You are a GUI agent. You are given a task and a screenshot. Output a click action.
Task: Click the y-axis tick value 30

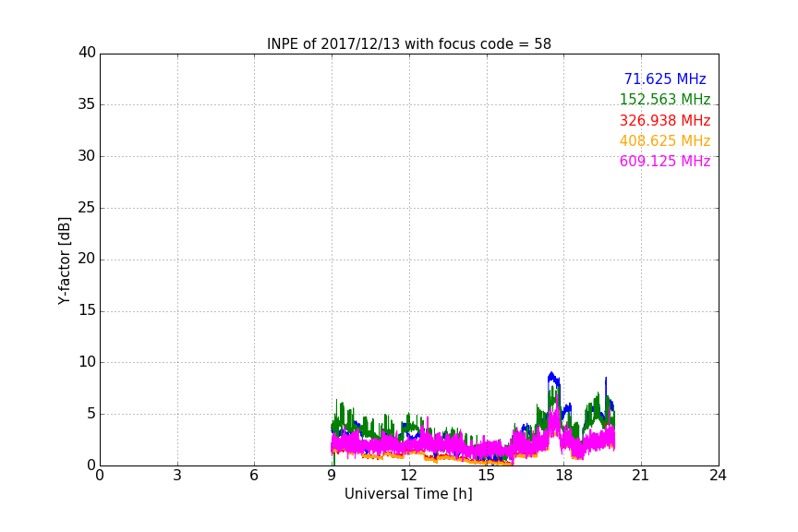tap(87, 156)
